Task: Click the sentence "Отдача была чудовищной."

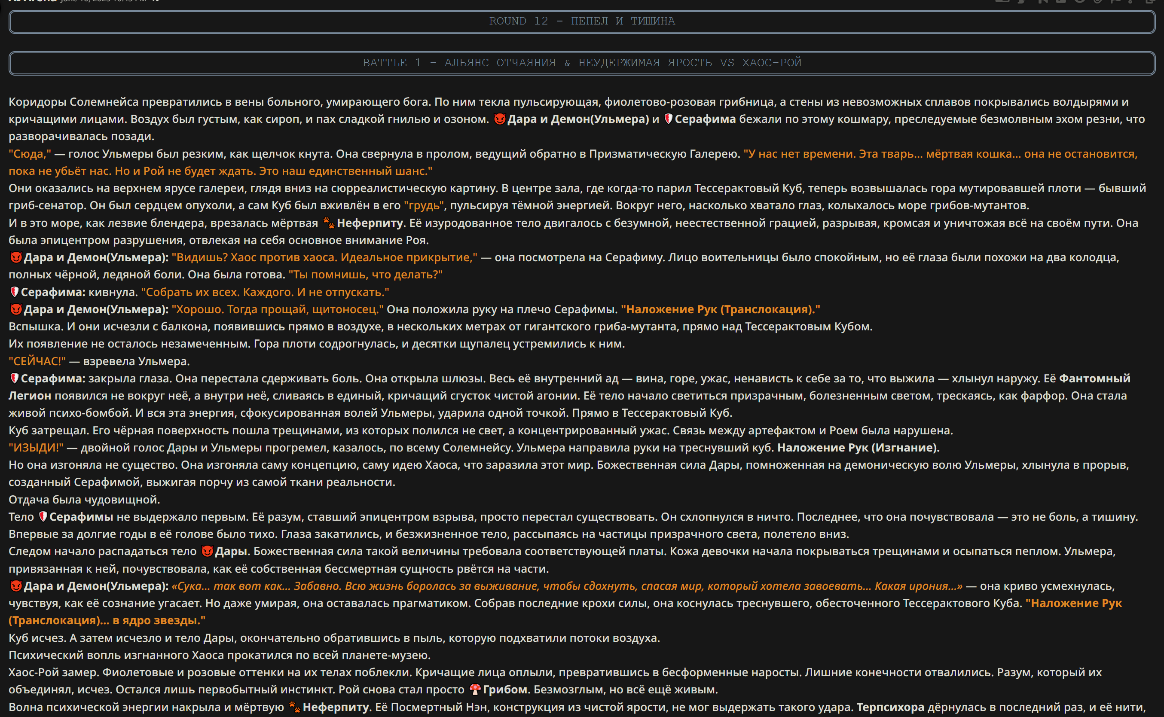Action: [x=84, y=499]
